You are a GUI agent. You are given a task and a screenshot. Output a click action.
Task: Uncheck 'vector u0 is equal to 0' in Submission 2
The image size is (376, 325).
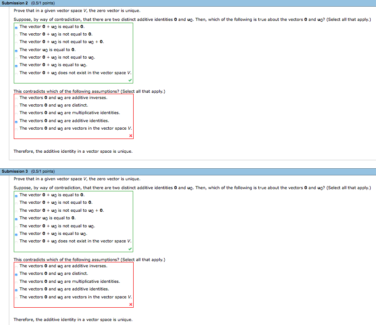pos(16,49)
